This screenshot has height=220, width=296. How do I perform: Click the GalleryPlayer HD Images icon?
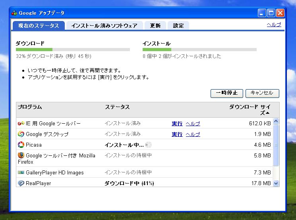click(21, 172)
